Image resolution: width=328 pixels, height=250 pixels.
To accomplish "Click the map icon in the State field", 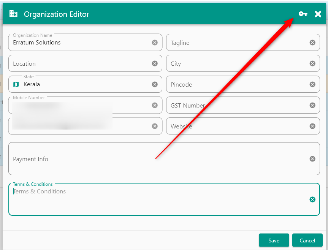I will (16, 84).
